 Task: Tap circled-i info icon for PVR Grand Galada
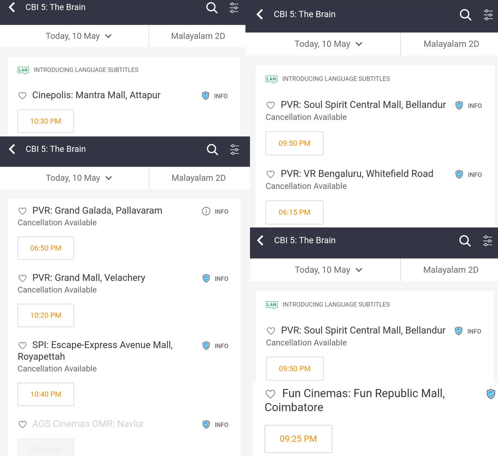point(206,211)
